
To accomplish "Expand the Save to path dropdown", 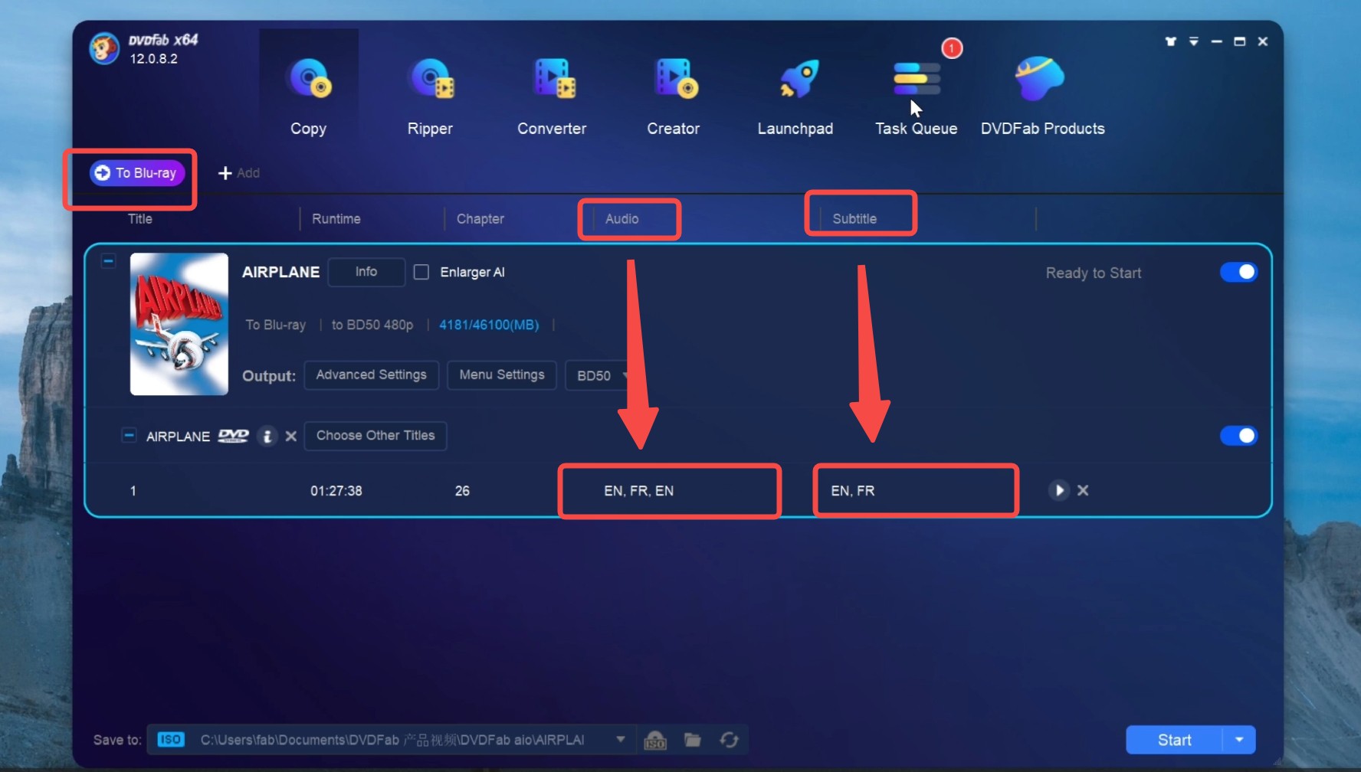I will tap(621, 740).
